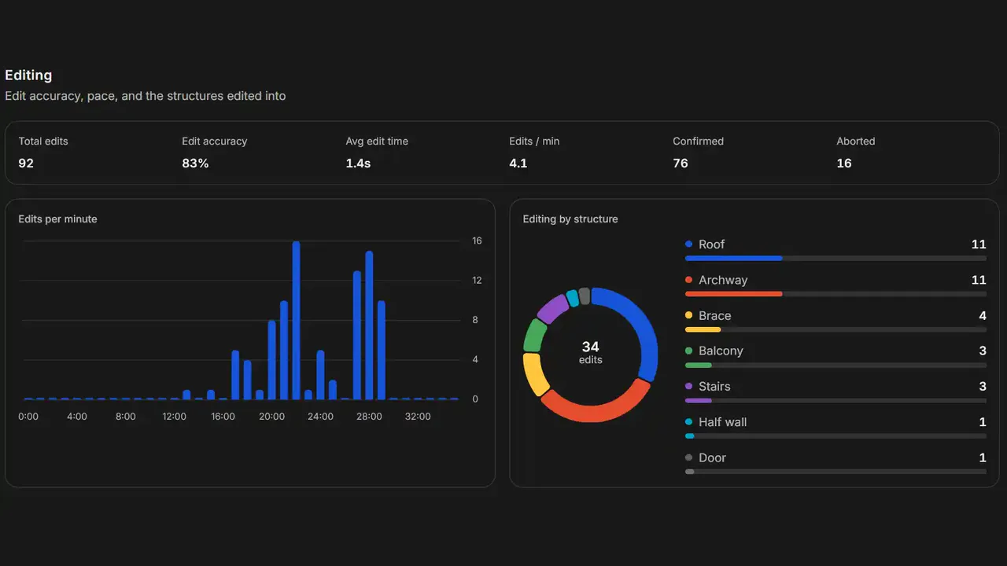Click the Door edit count 1
The image size is (1007, 566).
pos(983,458)
